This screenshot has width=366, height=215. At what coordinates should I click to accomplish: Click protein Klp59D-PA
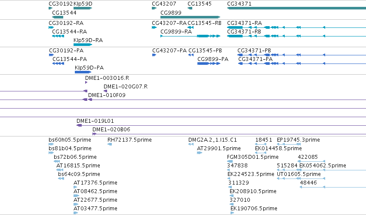89,68
